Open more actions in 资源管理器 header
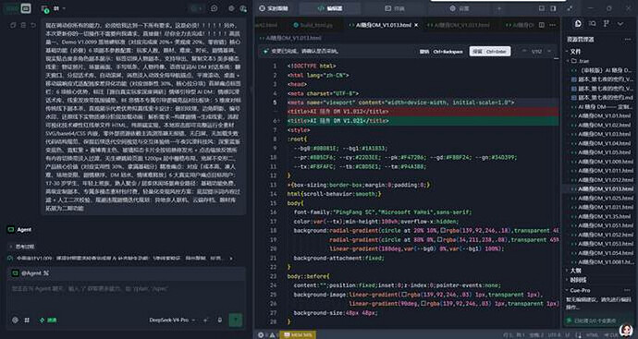 (628, 40)
